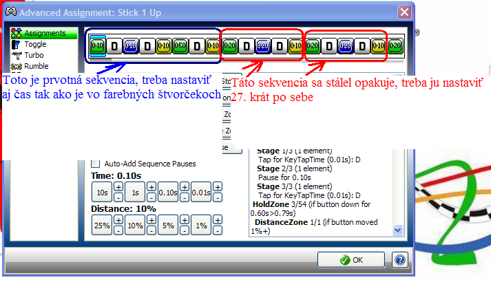Enable Auto-Add Sequence Pauses checkbox

[96, 164]
